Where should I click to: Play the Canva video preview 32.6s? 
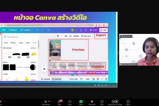[93, 30]
